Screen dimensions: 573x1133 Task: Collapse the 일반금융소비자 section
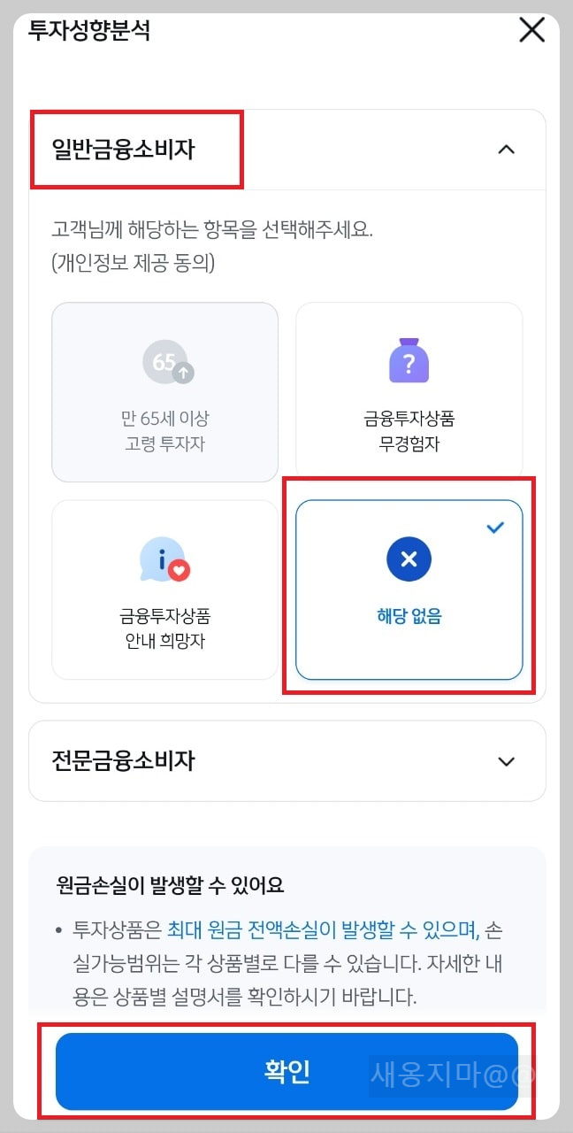(506, 150)
